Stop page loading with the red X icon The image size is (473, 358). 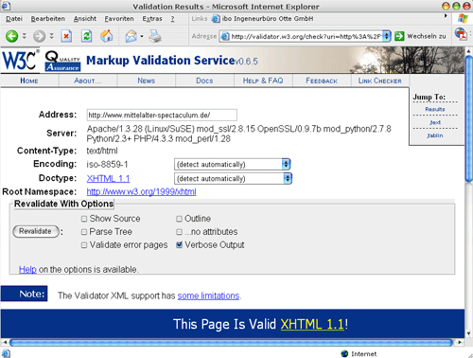(x=66, y=36)
